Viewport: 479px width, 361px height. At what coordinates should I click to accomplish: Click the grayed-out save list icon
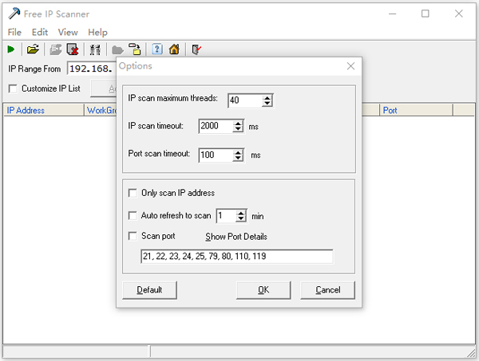click(x=56, y=49)
